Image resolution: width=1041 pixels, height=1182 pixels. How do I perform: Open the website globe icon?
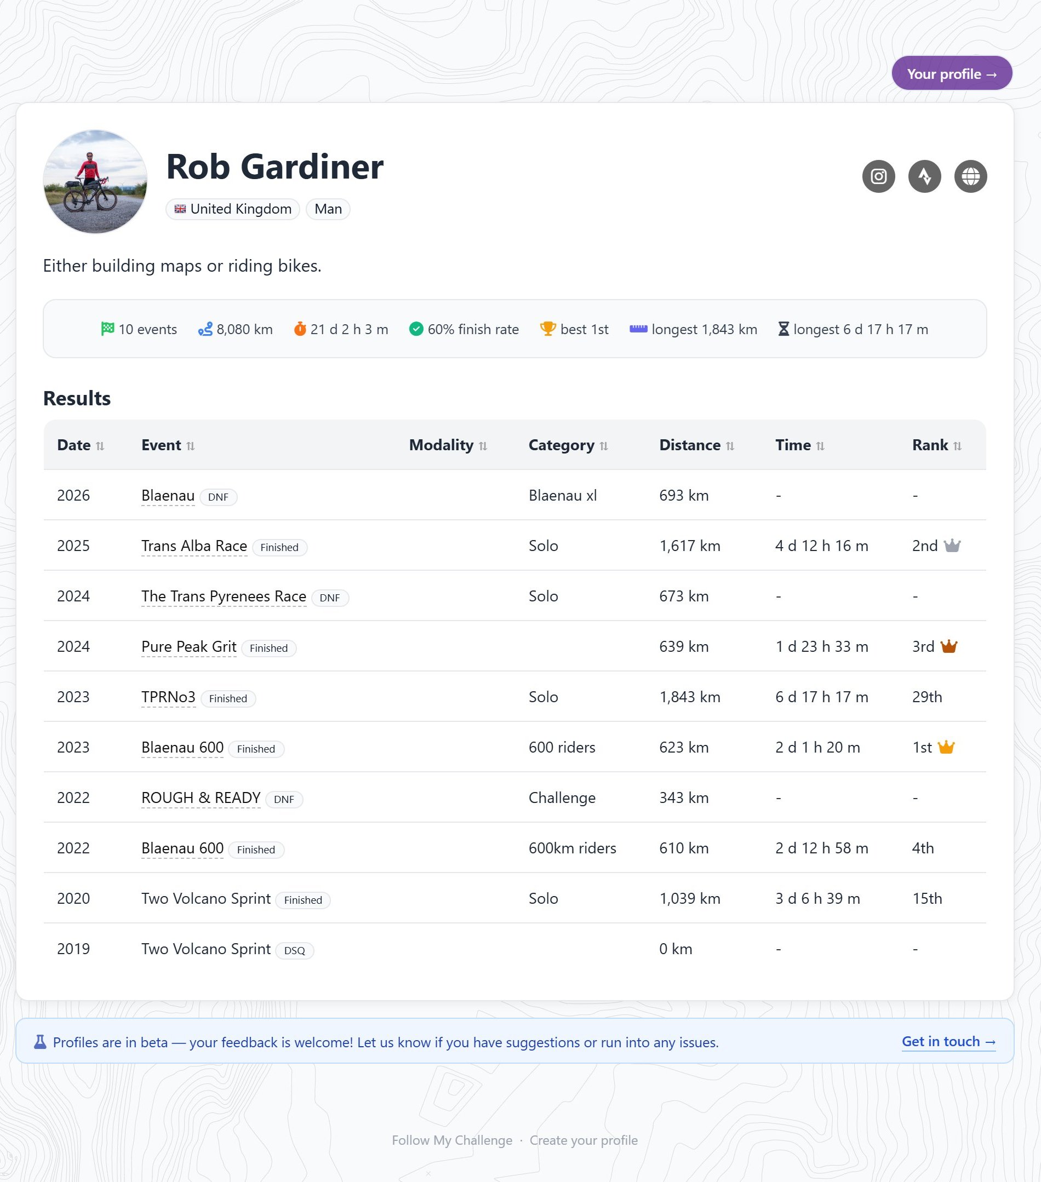[970, 176]
